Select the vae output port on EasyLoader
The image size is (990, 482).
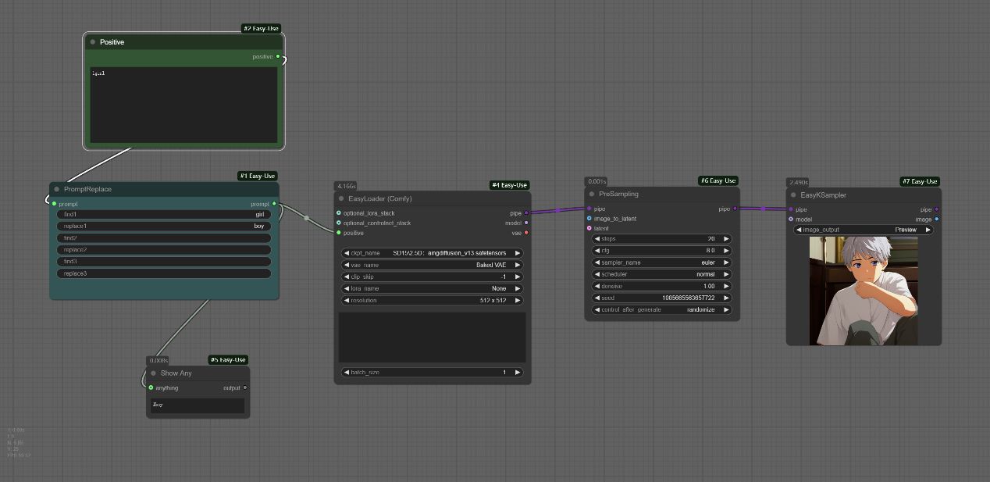coord(526,233)
